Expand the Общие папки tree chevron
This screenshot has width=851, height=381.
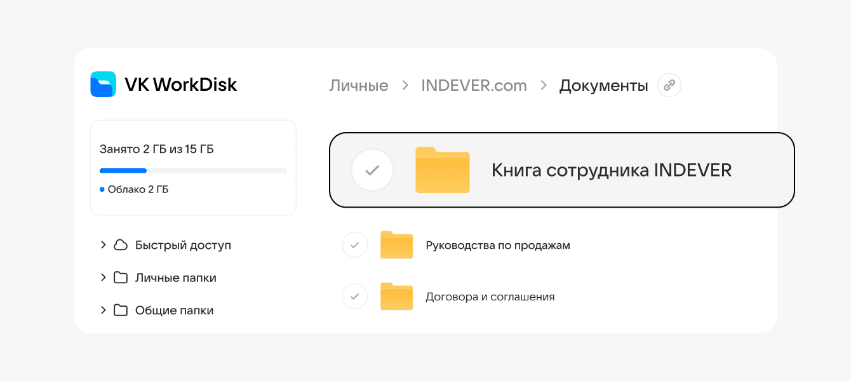(103, 311)
